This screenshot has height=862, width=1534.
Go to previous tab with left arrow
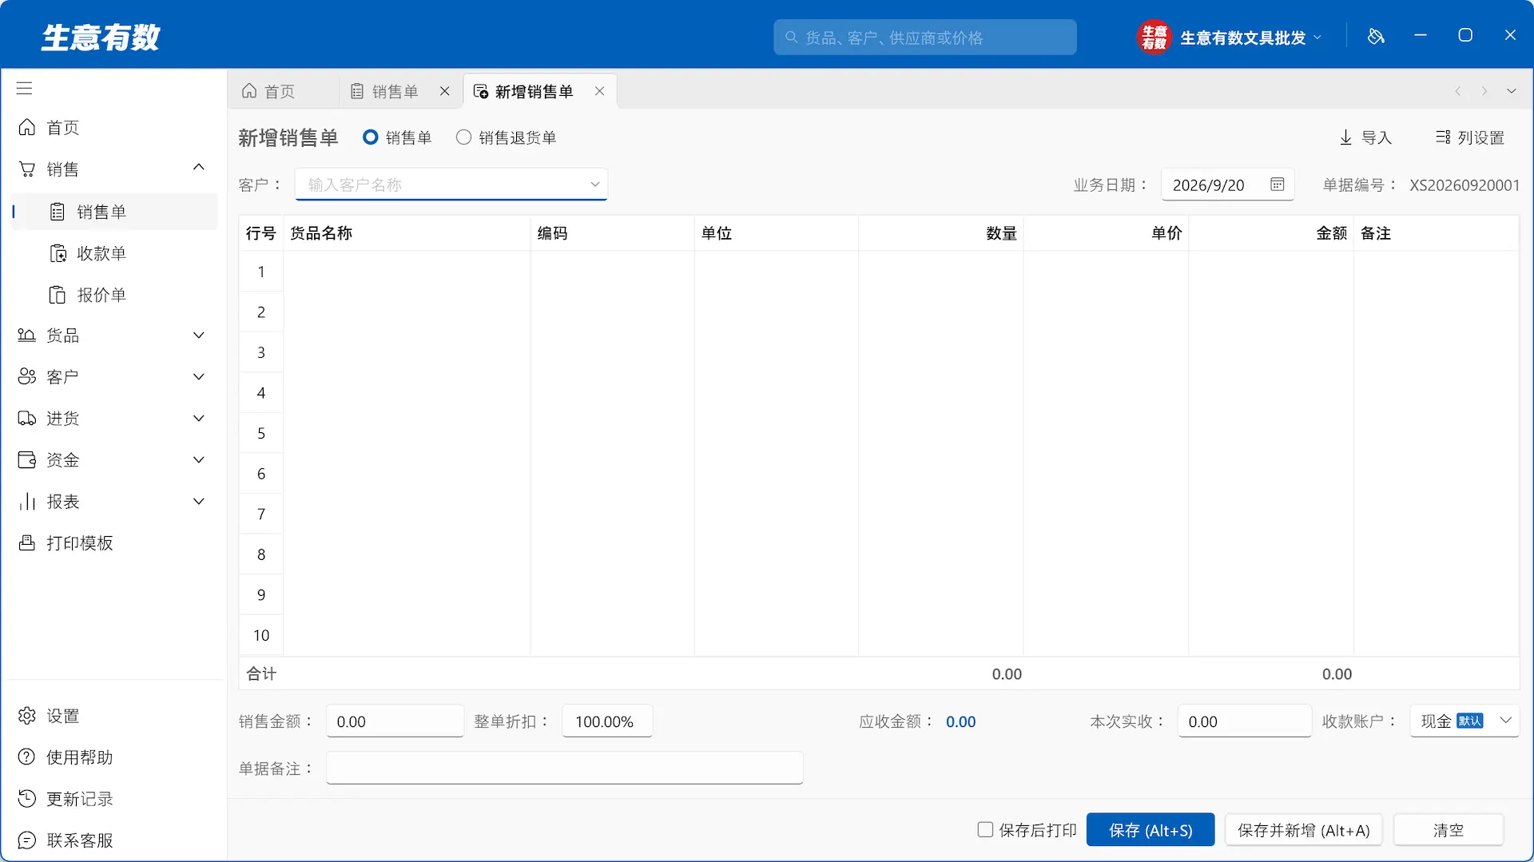[x=1458, y=91]
